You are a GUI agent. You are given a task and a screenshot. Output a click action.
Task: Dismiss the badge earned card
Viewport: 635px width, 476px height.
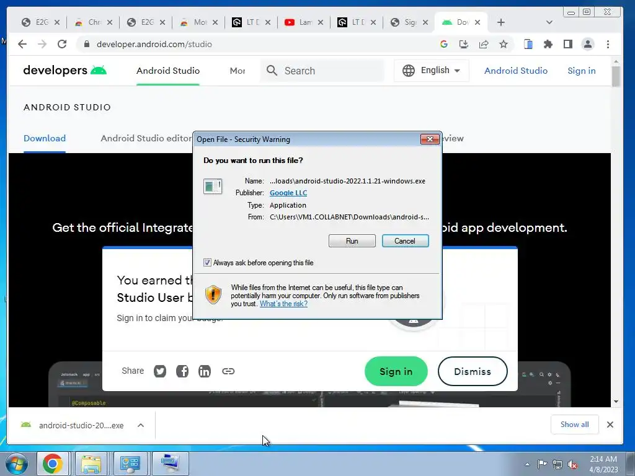473,371
